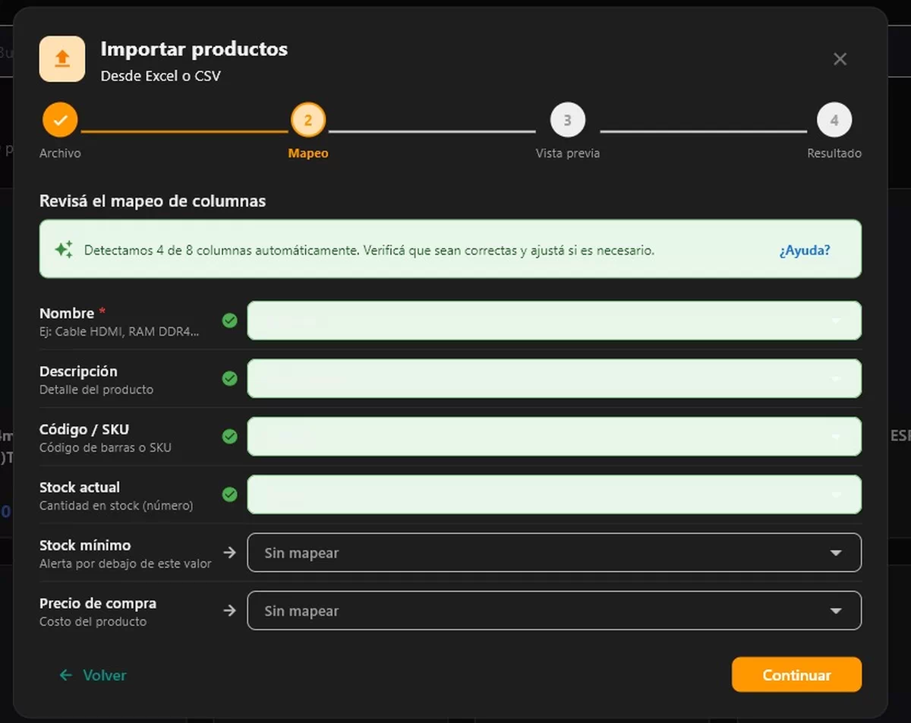Click the 'Código de barras o SKU' hint
The height and width of the screenshot is (723, 911).
[x=106, y=447]
